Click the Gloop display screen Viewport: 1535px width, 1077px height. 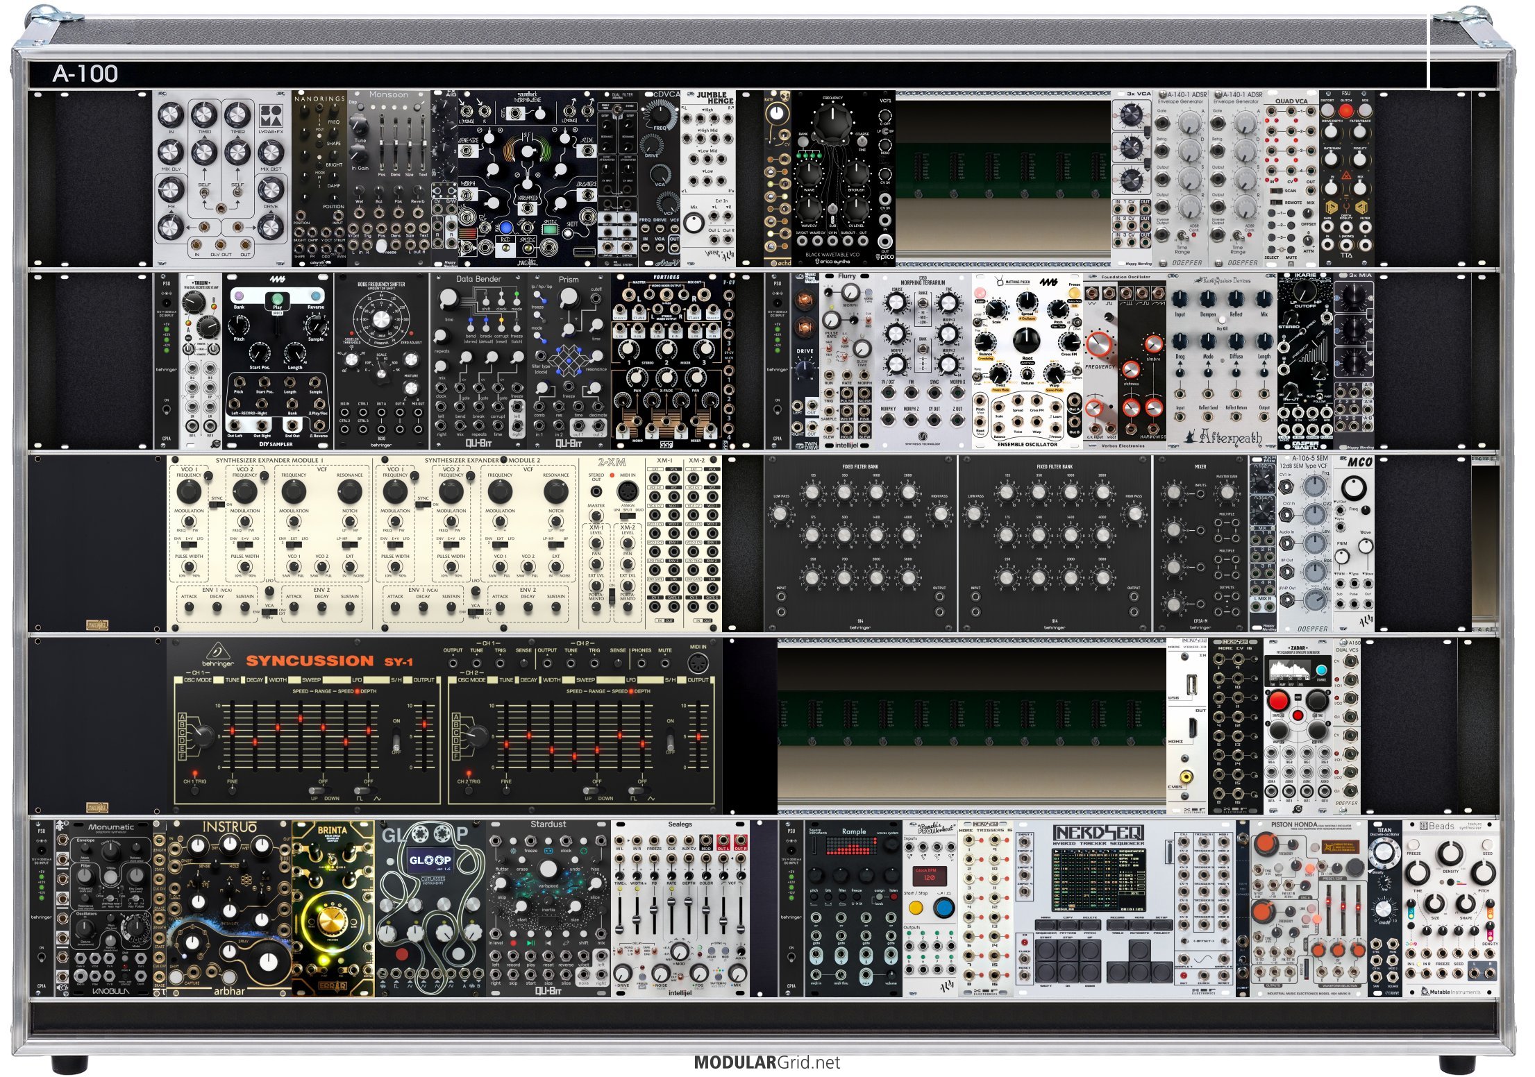[x=430, y=860]
